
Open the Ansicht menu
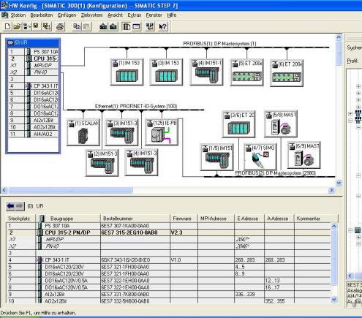115,15
